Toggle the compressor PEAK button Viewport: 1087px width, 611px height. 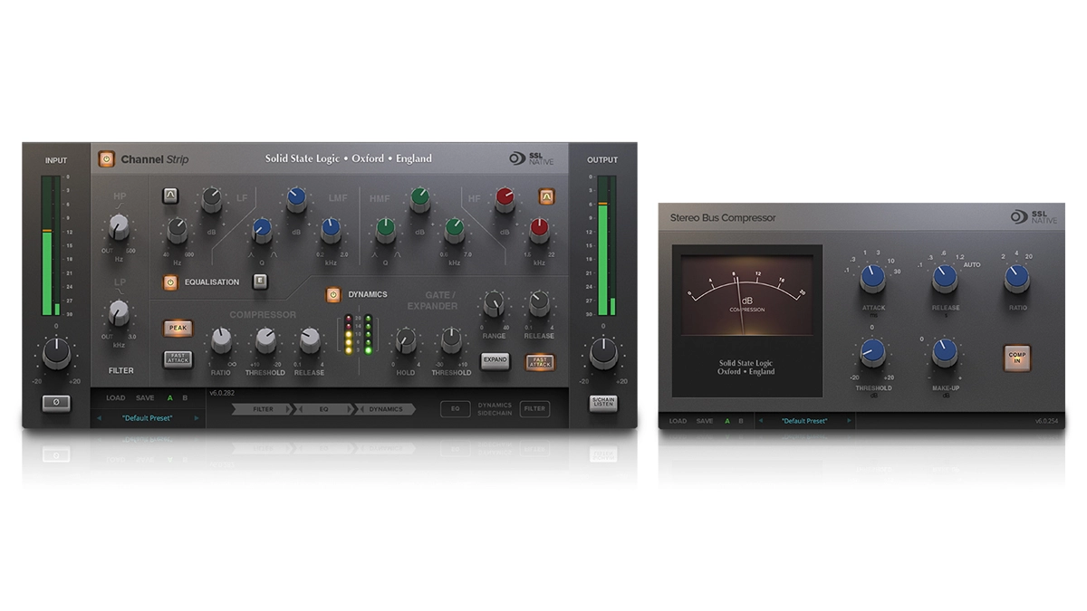[x=178, y=329]
